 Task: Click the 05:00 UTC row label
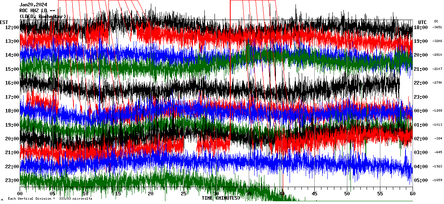click(424, 180)
